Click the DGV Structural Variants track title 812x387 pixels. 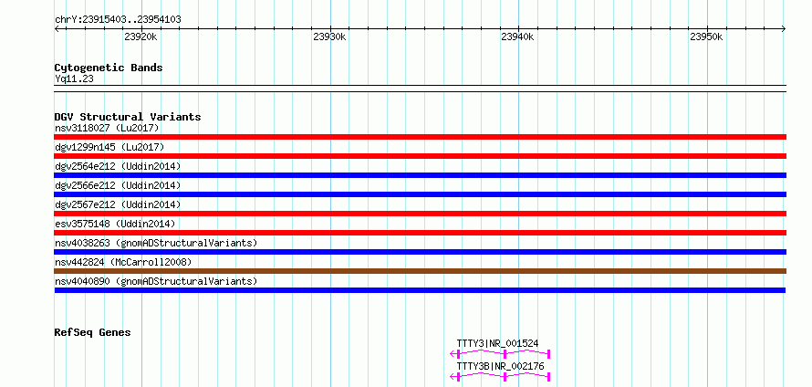coord(128,117)
